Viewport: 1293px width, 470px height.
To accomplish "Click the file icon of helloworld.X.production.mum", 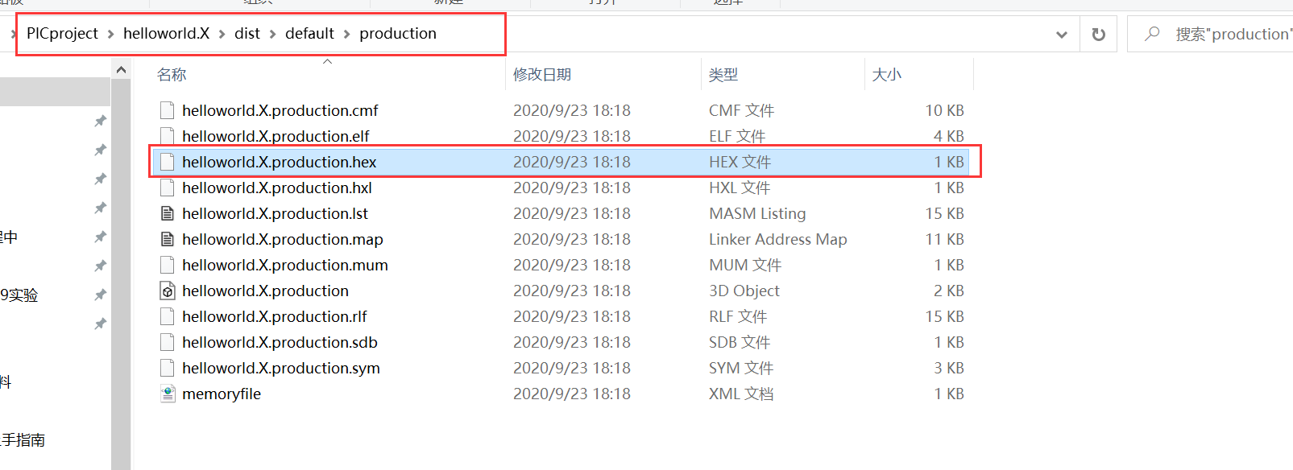I will (168, 265).
